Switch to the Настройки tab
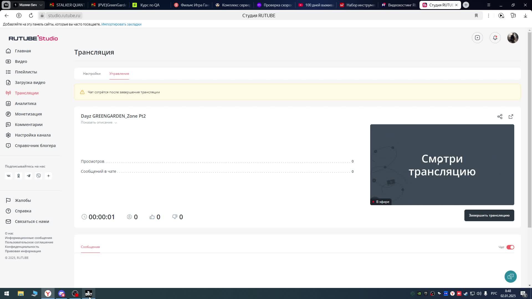Viewport: 532px width, 299px height. (92, 74)
